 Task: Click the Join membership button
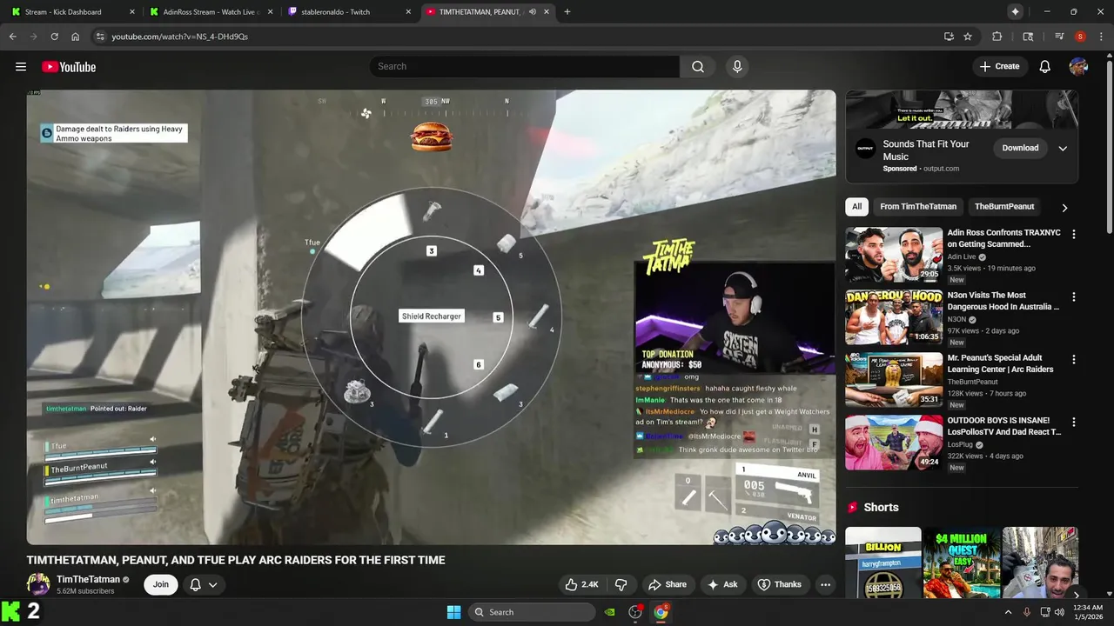161,584
